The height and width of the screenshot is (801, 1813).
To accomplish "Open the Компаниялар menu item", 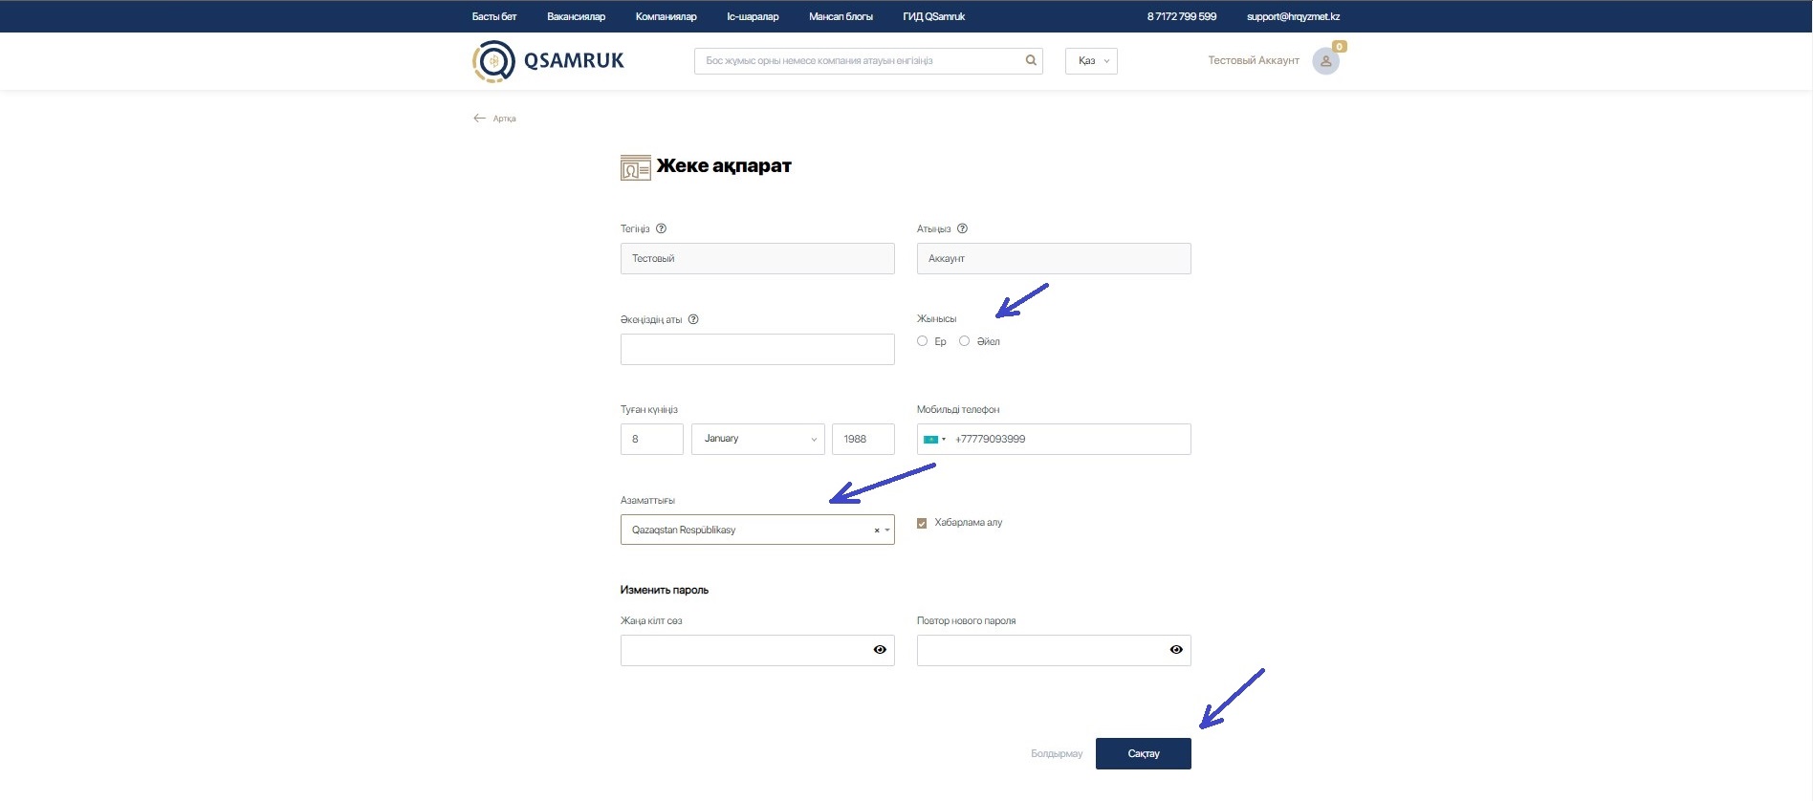I will pyautogui.click(x=666, y=16).
